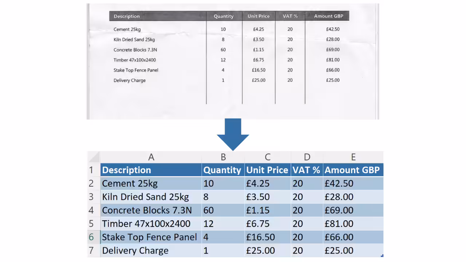Image resolution: width=466 pixels, height=262 pixels.
Task: Click the Delivery Charge cell in row 7
Action: (x=151, y=251)
